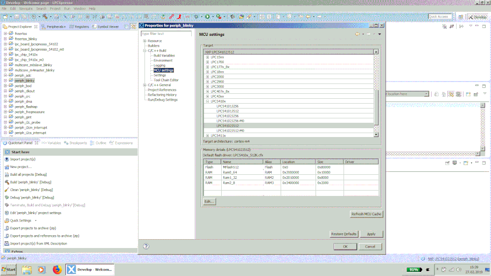Image resolution: width=491 pixels, height=276 pixels.
Task: Open the Project menu
Action: 55,8
